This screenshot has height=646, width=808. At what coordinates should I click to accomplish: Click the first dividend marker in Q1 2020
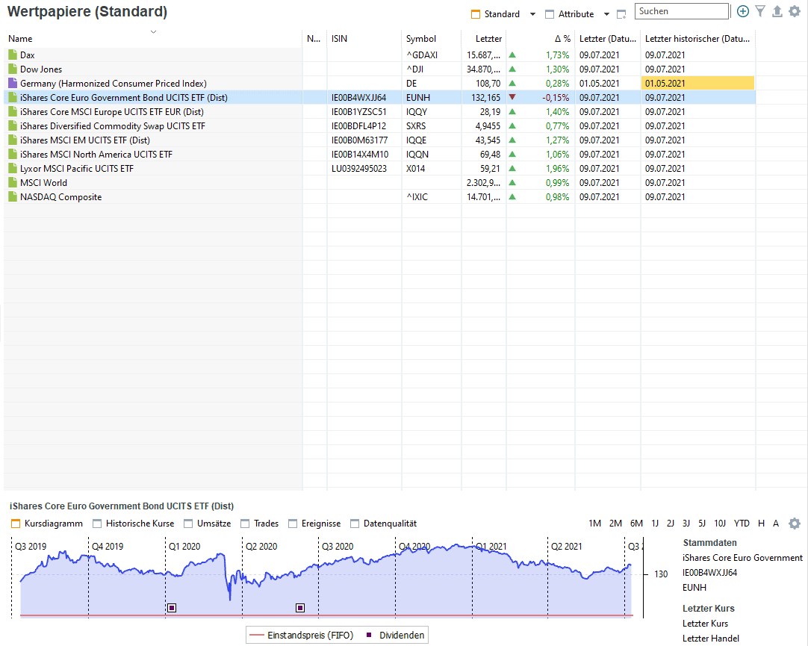pyautogui.click(x=172, y=608)
